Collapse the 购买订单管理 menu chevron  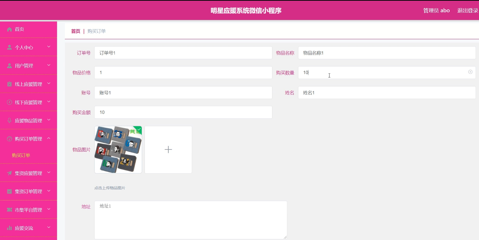point(49,138)
